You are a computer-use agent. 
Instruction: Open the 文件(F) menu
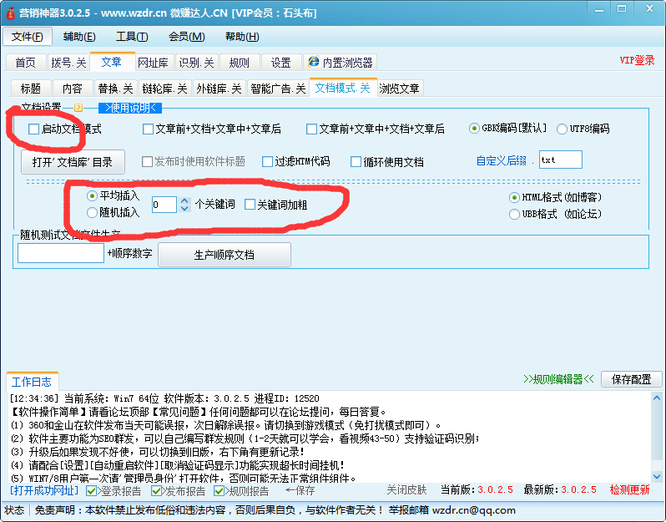point(28,37)
